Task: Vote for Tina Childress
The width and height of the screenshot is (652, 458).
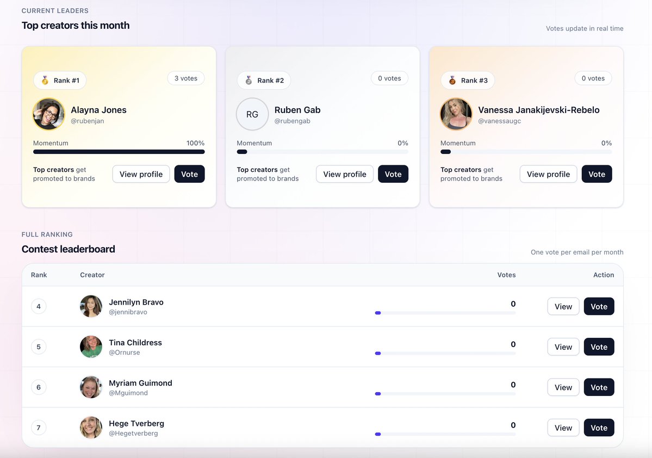Action: click(599, 346)
